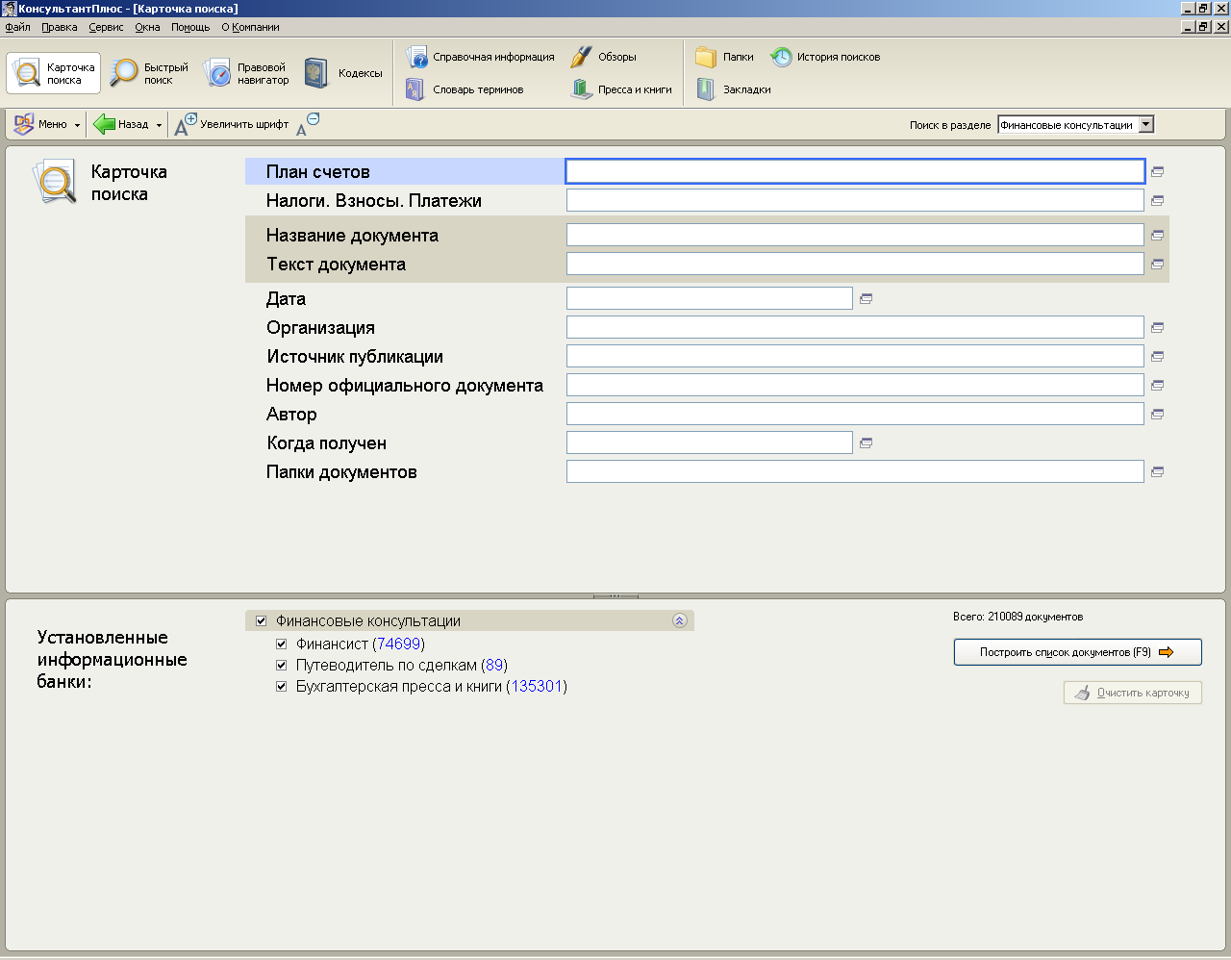Open Словарь терминов
This screenshot has width=1231, height=960.
point(465,89)
